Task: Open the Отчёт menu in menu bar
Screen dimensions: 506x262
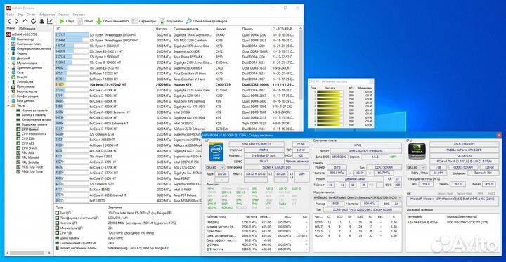Action: (31, 15)
